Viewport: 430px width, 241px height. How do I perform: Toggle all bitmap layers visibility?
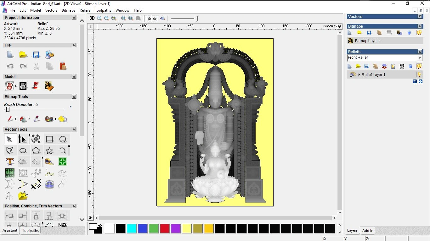point(420,33)
